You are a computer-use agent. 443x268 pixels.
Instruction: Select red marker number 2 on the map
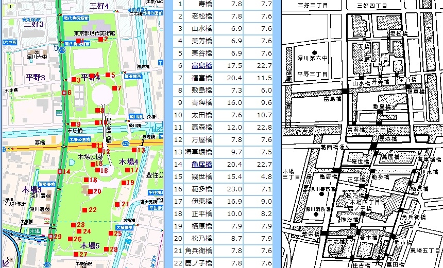(100, 39)
